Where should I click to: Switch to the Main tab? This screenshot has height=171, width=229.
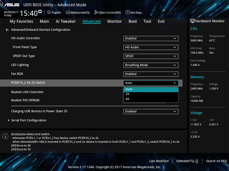coord(45,22)
